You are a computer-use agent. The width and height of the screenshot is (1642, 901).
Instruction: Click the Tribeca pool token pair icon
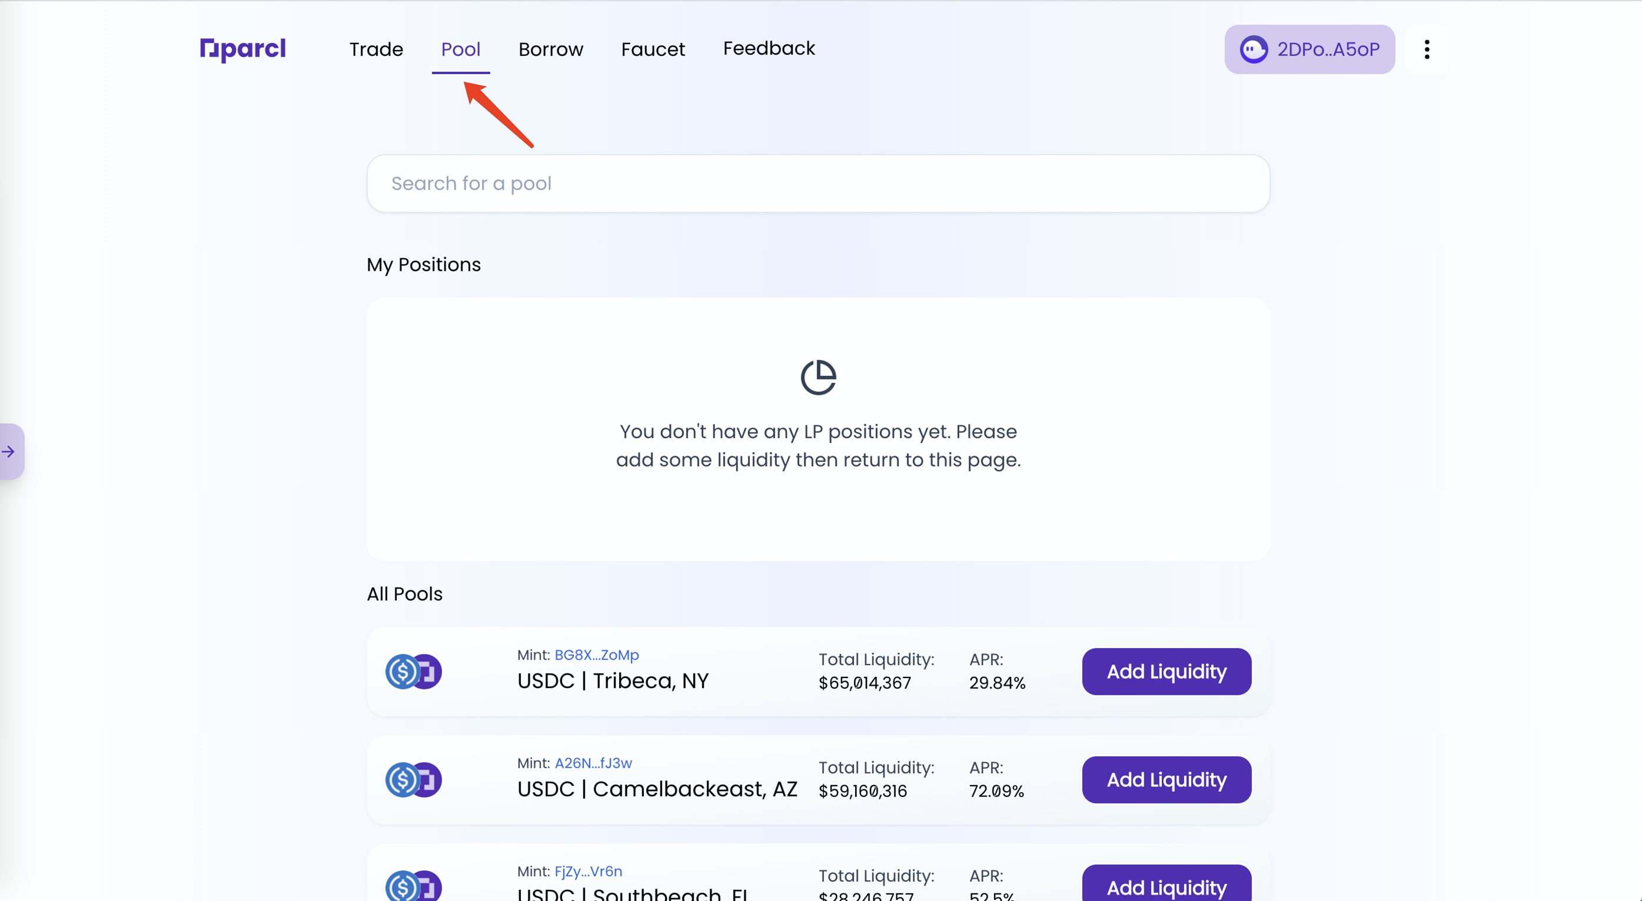click(x=413, y=672)
